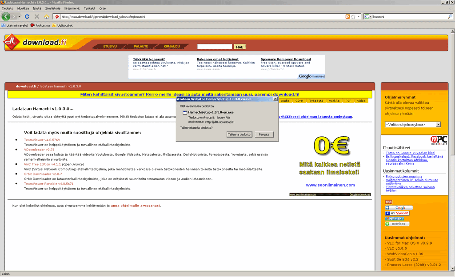Open the Työkalut menu
This screenshot has width=455, height=277.
coord(89,8)
